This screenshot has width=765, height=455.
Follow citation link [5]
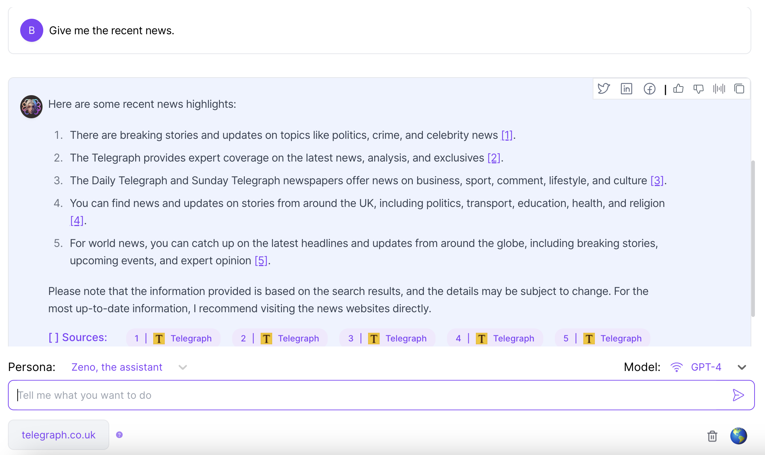(x=261, y=261)
